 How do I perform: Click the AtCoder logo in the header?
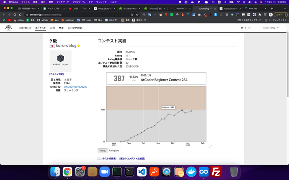tap(9, 28)
